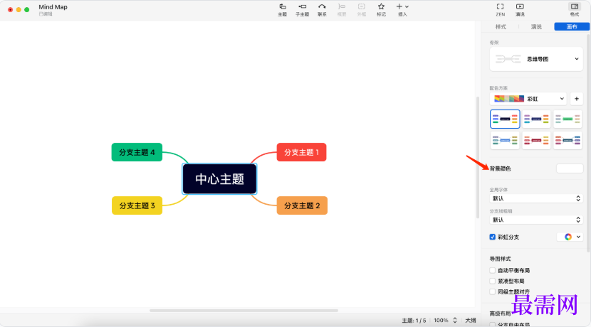Click the 插入 (Insert) plus icon
Screen dimensions: 591x327
[402, 7]
